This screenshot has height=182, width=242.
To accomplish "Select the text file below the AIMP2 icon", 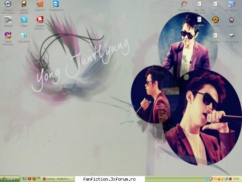I will click(215, 37).
